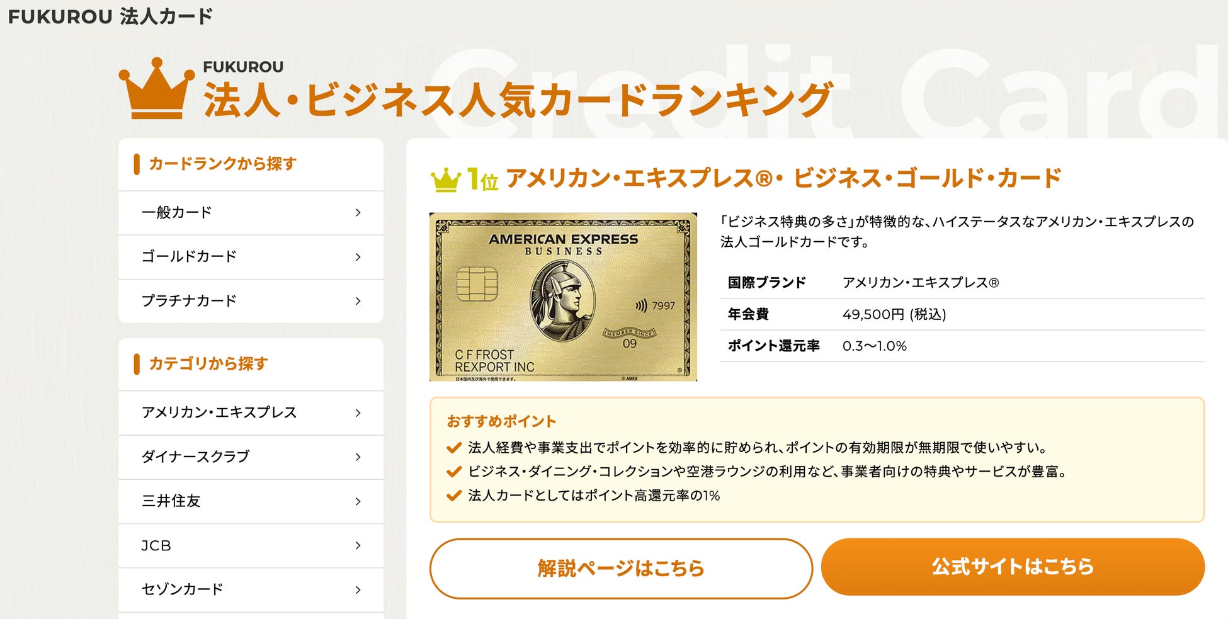This screenshot has width=1228, height=619.
Task: Click the chevron next to プラチナカード
Action: click(x=358, y=301)
